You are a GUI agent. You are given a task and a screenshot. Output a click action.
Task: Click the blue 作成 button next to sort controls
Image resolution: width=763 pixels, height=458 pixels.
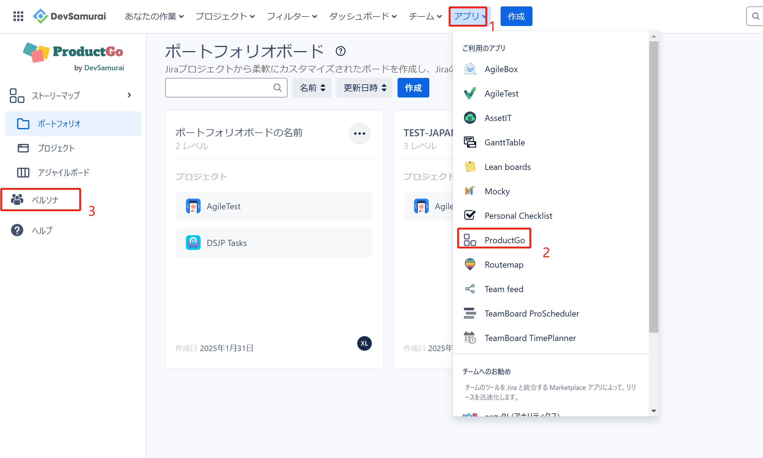click(413, 88)
